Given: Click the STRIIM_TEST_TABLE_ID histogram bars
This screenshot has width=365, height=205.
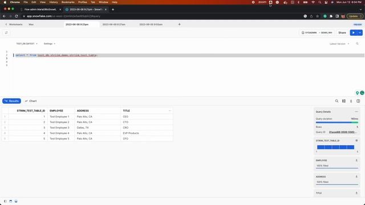Looking at the screenshot, I should point(335,147).
